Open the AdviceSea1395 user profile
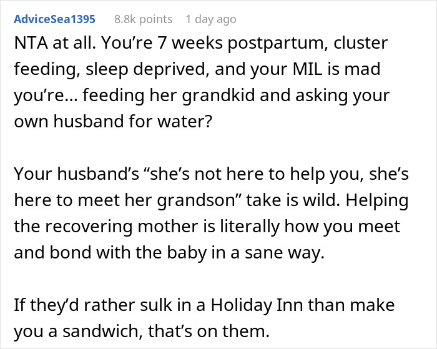 pos(54,19)
